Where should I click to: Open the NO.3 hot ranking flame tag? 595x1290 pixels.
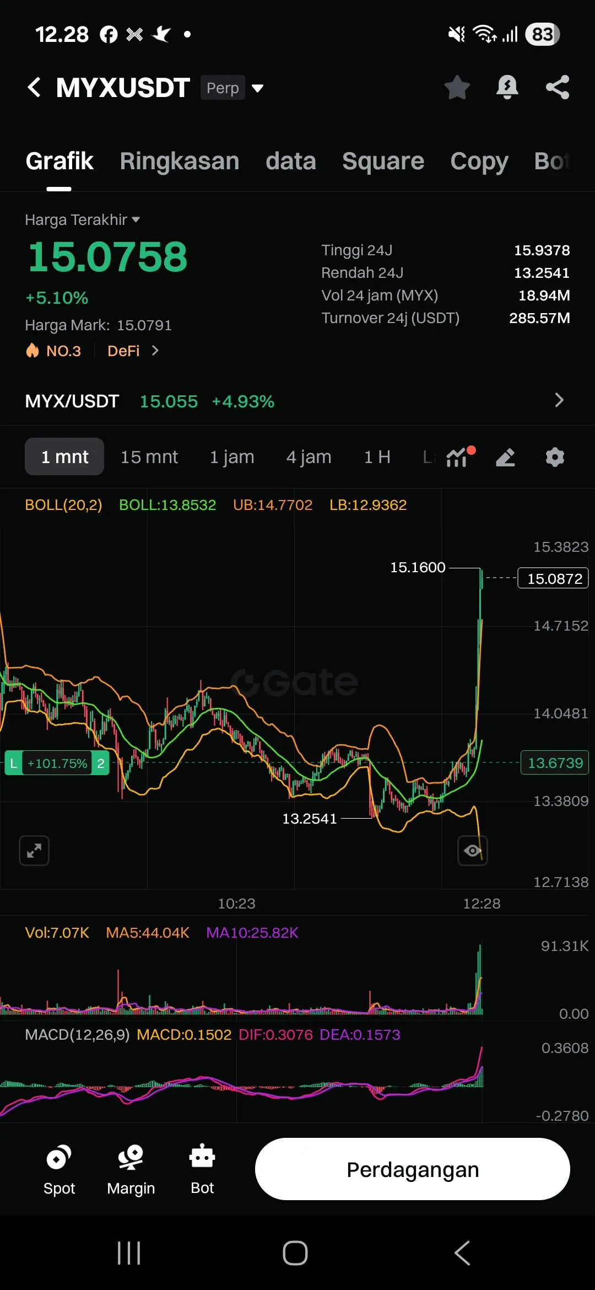pyautogui.click(x=53, y=351)
